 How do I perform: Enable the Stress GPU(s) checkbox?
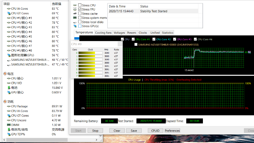click(x=80, y=26)
